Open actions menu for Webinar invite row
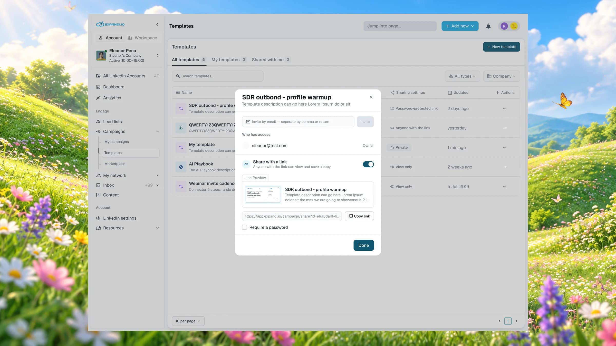616x346 pixels. [505, 186]
